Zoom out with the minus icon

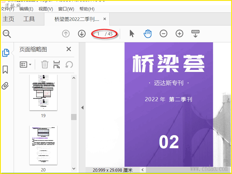164,34
